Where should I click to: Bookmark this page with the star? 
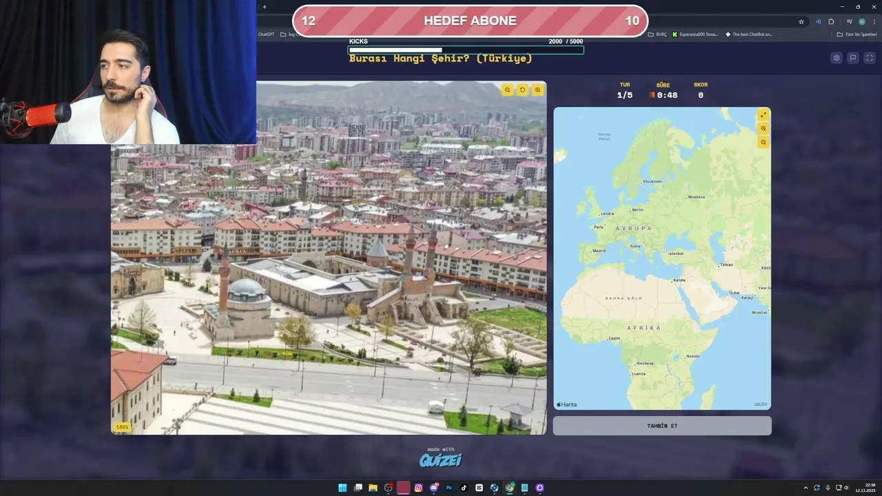(801, 21)
